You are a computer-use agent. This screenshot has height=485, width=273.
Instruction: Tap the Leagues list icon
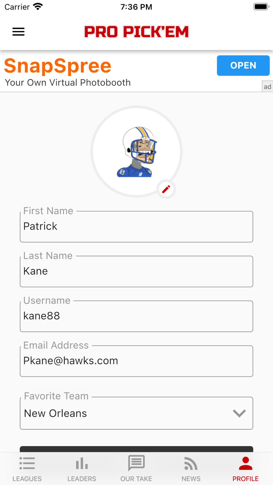click(27, 463)
